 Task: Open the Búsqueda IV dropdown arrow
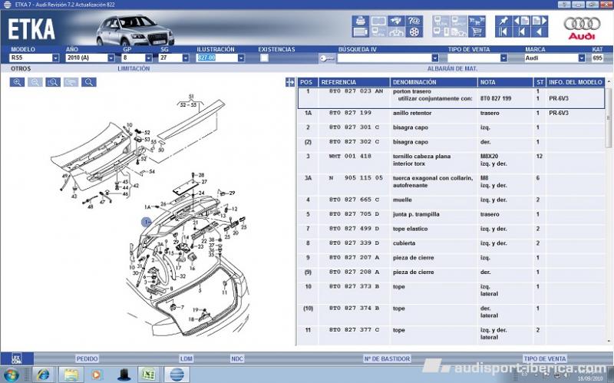click(435, 58)
